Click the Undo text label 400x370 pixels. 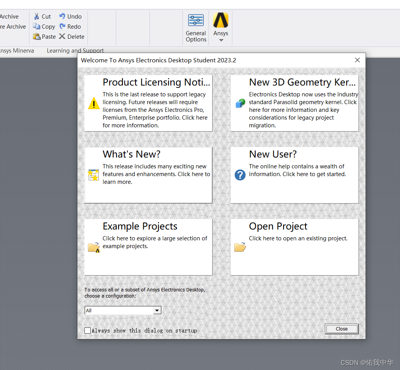74,17
